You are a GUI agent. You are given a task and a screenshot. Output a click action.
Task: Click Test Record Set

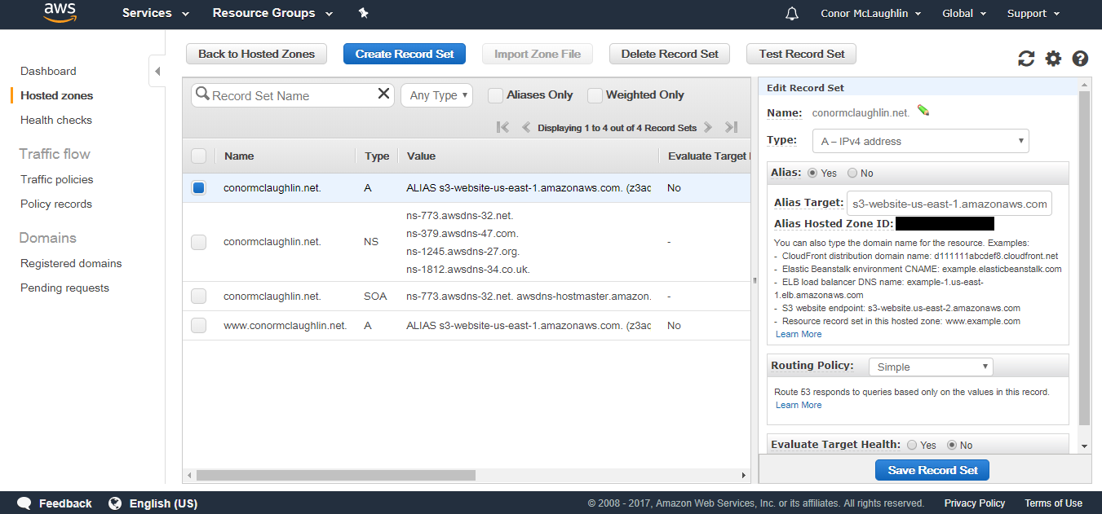pos(801,54)
